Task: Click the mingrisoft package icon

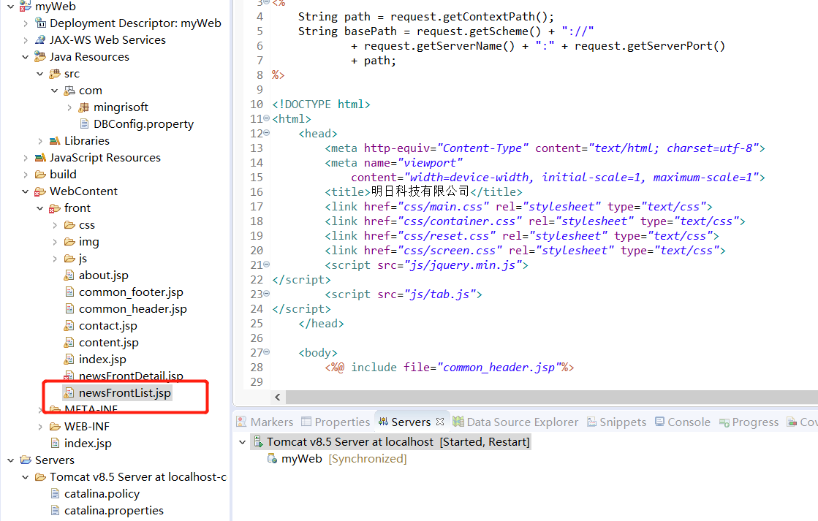Action: point(84,107)
